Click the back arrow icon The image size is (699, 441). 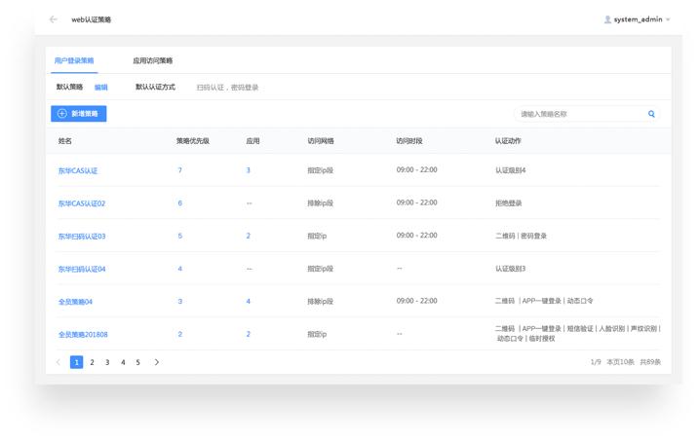click(x=54, y=19)
